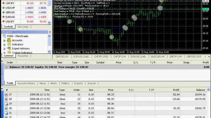Close the Tester results panel
211x118 pixels.
(x=2, y=88)
